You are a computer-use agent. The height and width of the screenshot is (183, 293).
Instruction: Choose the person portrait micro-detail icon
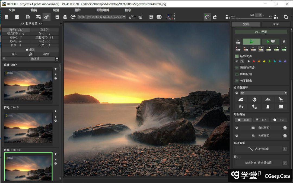(268, 107)
